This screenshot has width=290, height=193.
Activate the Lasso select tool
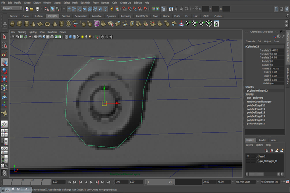(4, 45)
